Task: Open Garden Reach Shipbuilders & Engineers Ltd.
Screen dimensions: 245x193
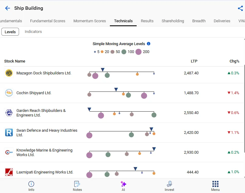Action: pyautogui.click(x=41, y=113)
